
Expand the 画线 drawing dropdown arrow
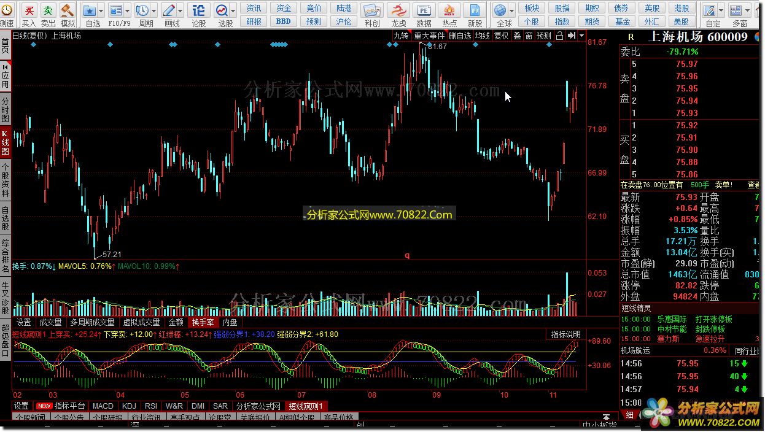click(180, 11)
